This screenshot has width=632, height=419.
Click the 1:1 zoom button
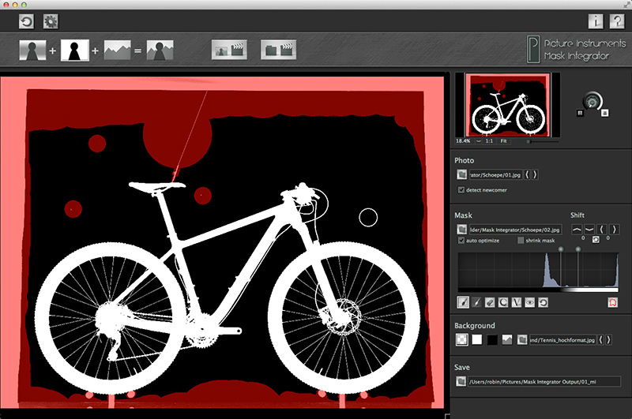489,140
